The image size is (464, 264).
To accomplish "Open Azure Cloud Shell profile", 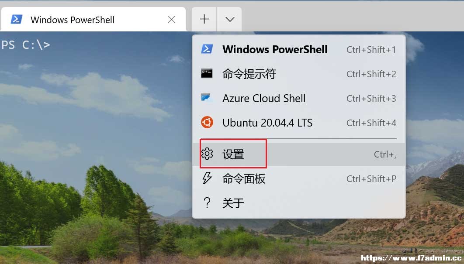I will 299,98.
